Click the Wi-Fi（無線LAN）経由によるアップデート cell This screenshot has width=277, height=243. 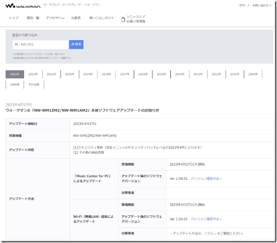[x=94, y=219]
